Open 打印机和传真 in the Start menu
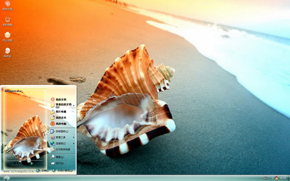This screenshot has width=290, height=181. click(60, 150)
